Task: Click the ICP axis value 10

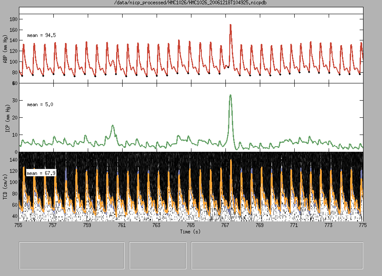Action: click(x=15, y=135)
